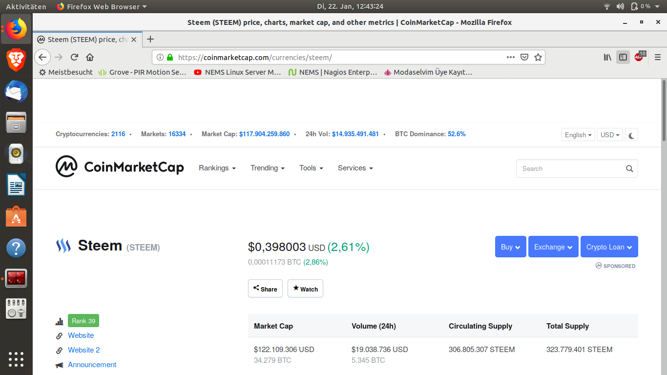Click the Share button

(266, 289)
